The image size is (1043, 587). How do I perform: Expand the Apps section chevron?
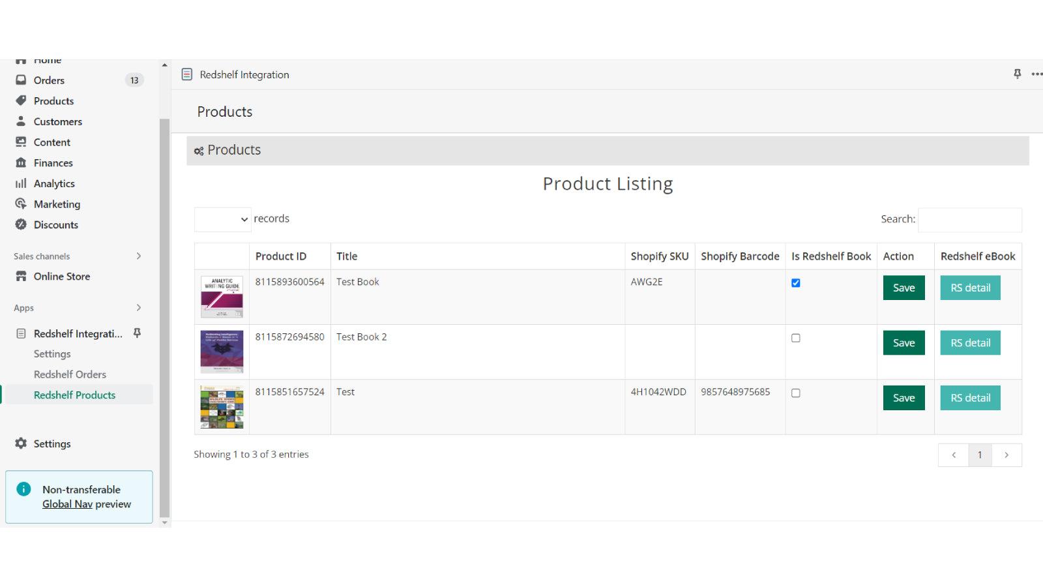pyautogui.click(x=138, y=308)
